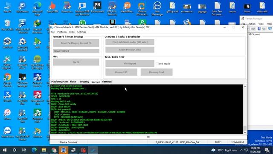Launch Samsung Tool PRO desktop icon
This screenshot has width=273, height=154.
point(22,44)
